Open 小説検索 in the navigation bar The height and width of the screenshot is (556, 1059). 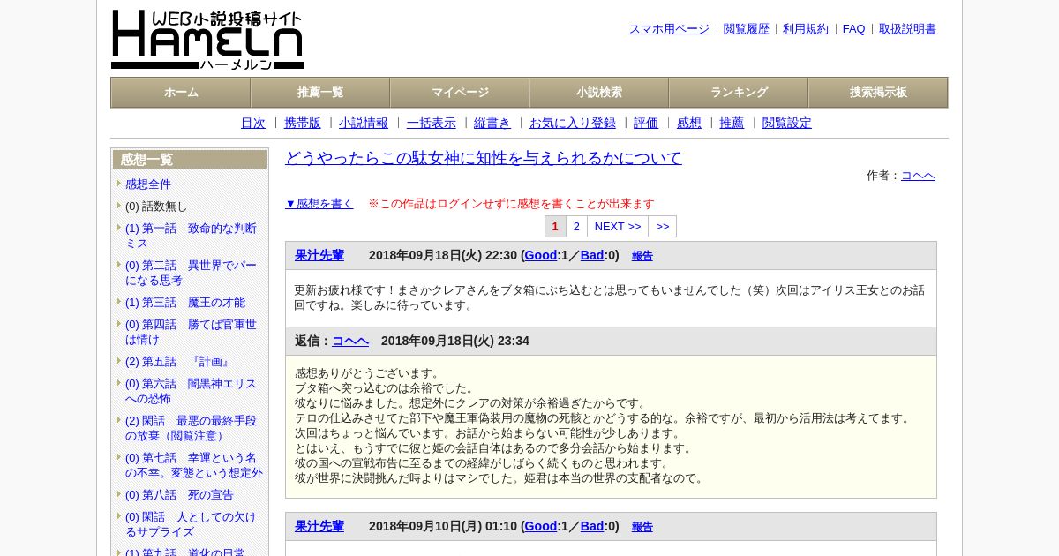[x=599, y=93]
